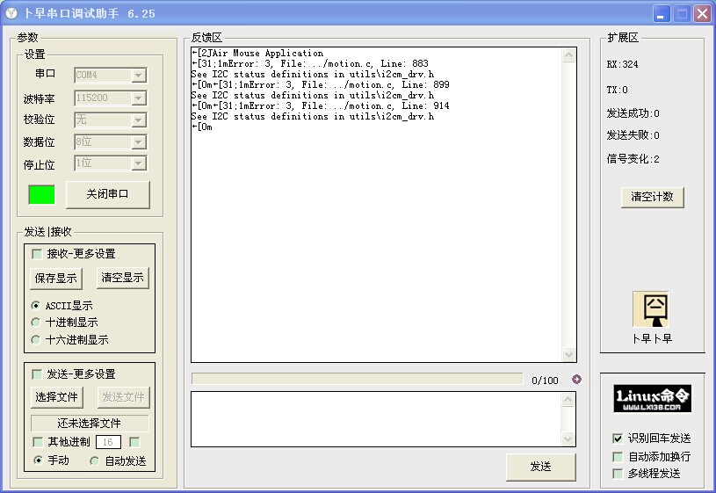This screenshot has width=716, height=493.
Task: Uncheck 识别回车发送 option
Action: click(x=618, y=439)
